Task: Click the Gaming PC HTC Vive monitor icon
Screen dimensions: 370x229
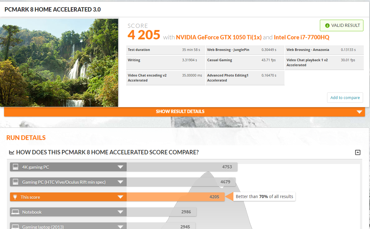Action: [x=16, y=182]
